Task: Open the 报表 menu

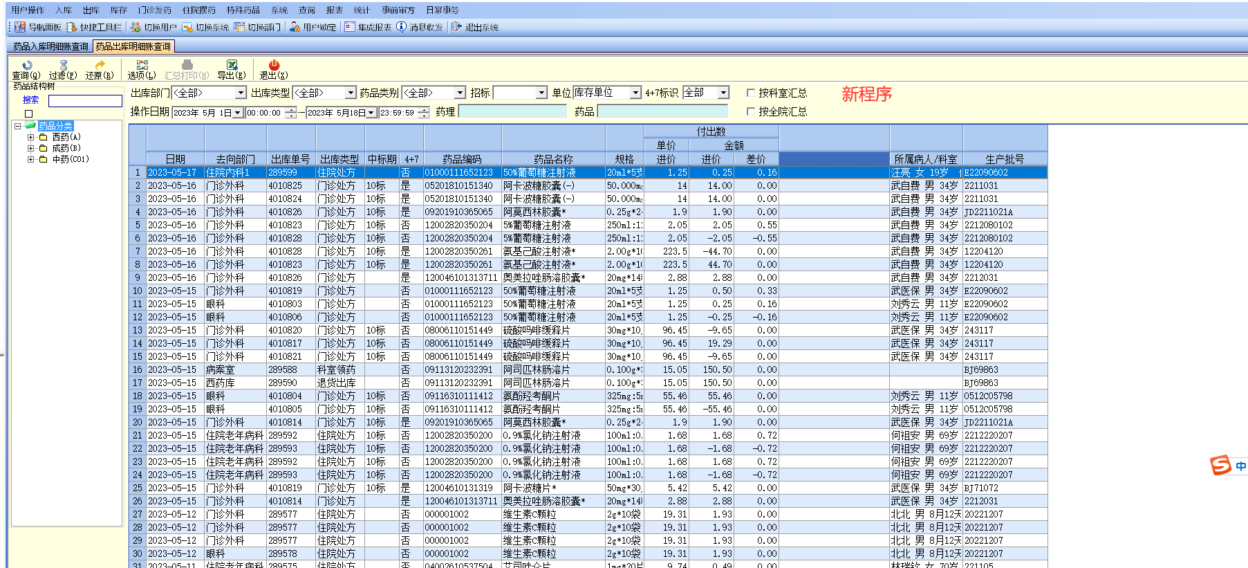Action: pyautogui.click(x=335, y=10)
